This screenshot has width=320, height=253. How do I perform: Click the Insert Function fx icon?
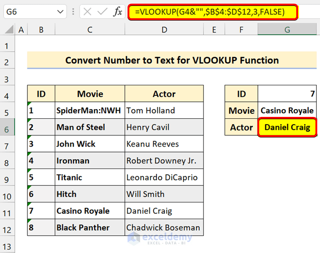tap(118, 12)
